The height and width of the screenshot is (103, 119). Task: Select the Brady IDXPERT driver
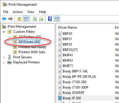coord(73,93)
